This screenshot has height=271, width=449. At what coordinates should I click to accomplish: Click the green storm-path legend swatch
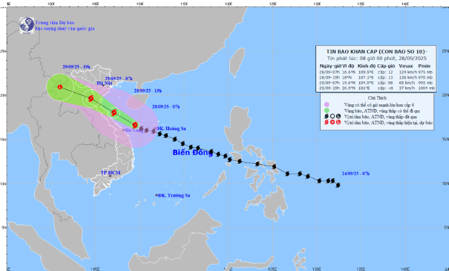pos(327,111)
